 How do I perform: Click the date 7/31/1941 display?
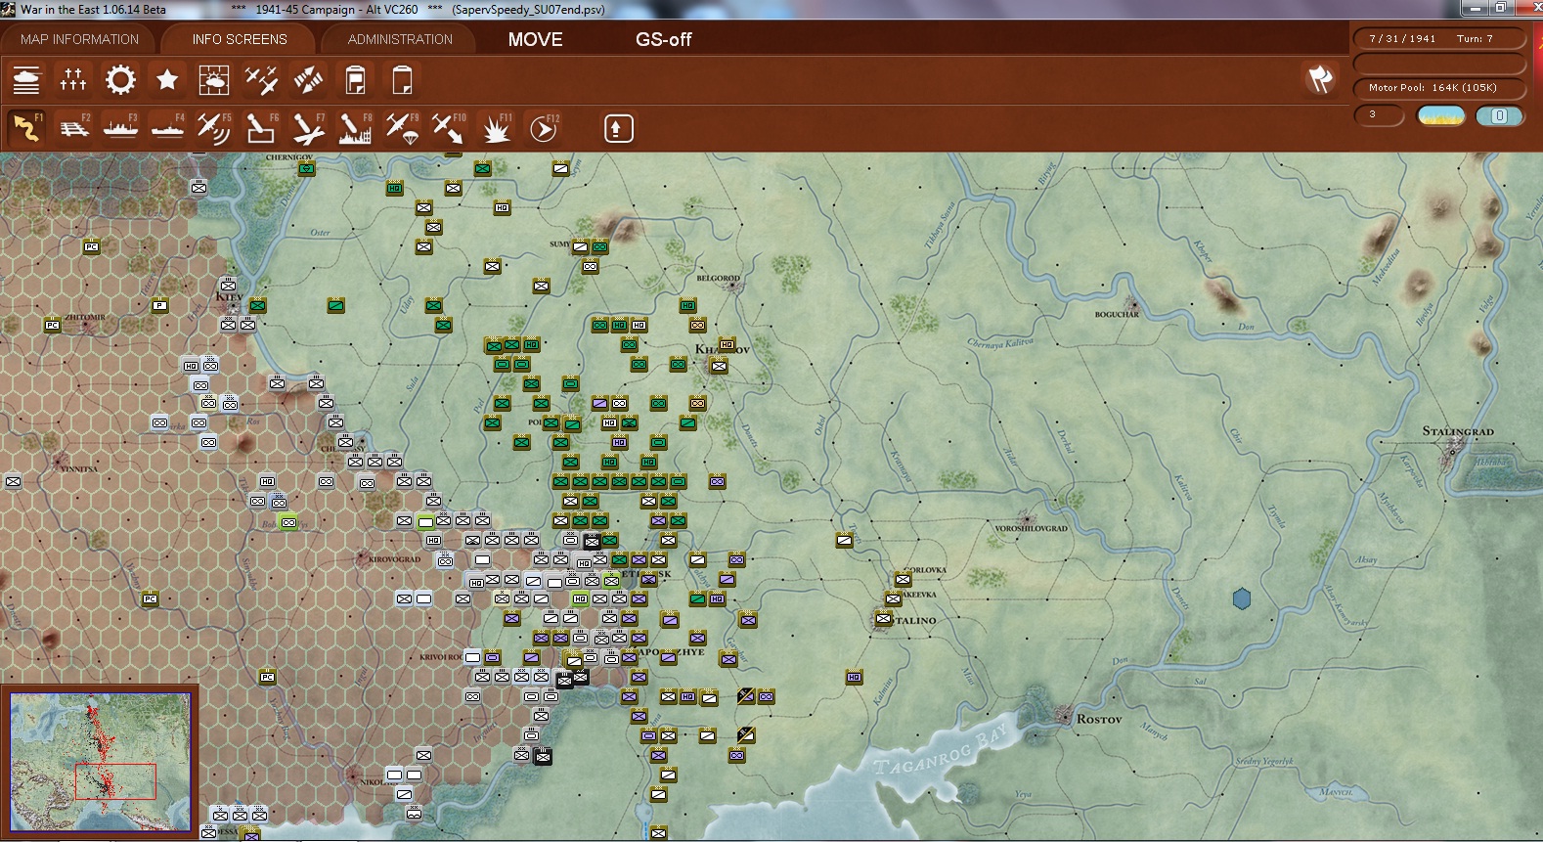click(1402, 39)
